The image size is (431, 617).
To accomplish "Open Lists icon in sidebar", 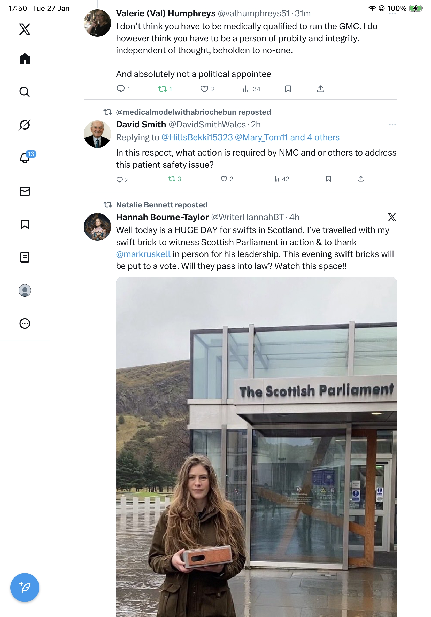I will point(25,257).
